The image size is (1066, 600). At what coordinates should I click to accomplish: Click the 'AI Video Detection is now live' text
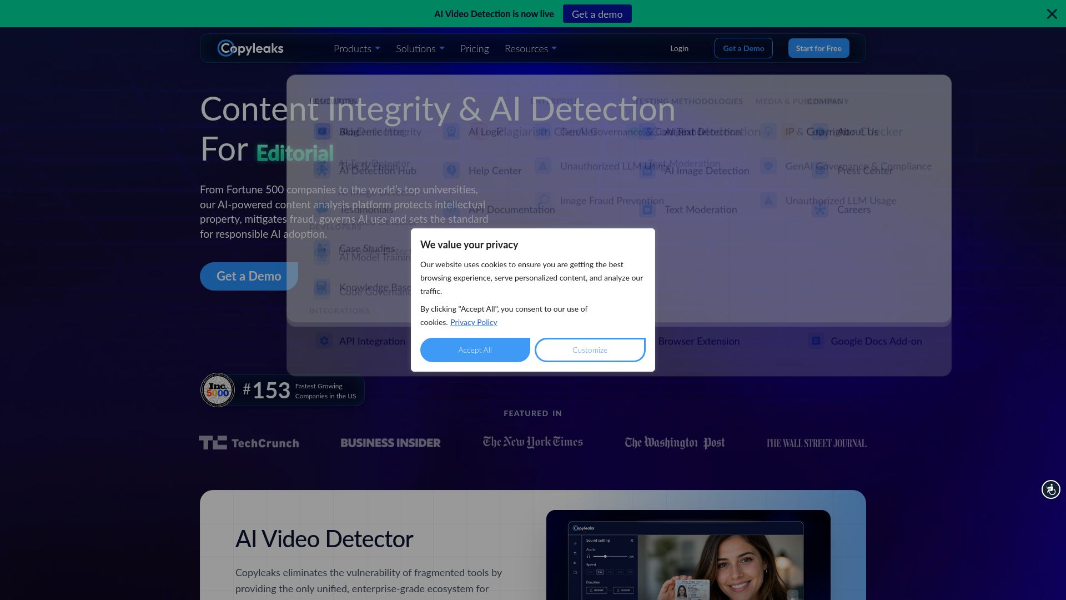point(494,14)
